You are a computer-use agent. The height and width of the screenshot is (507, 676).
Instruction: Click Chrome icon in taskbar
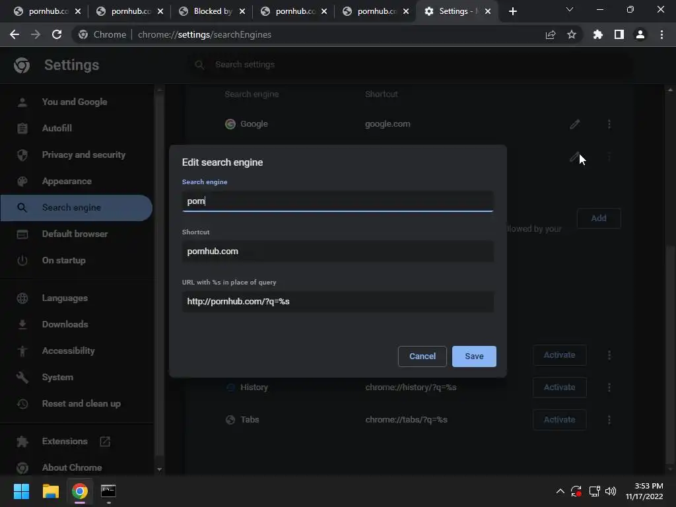coord(80,491)
